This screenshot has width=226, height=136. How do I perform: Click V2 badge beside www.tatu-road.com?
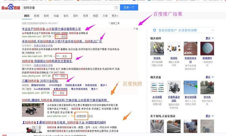click(58, 56)
